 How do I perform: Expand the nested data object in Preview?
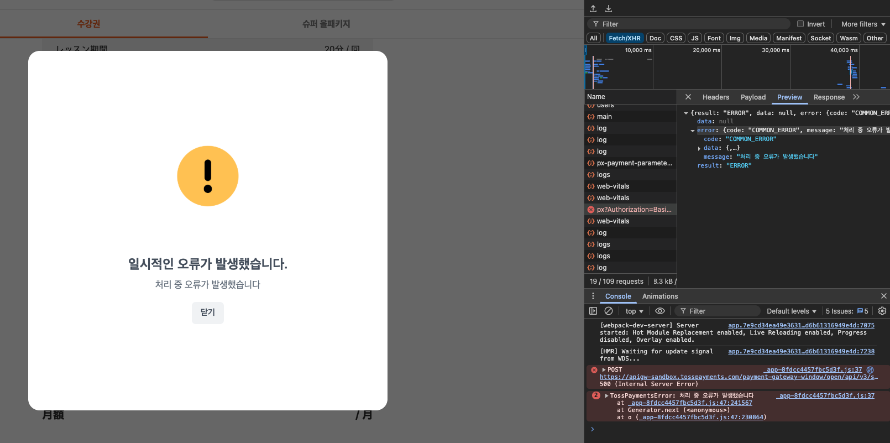click(699, 148)
